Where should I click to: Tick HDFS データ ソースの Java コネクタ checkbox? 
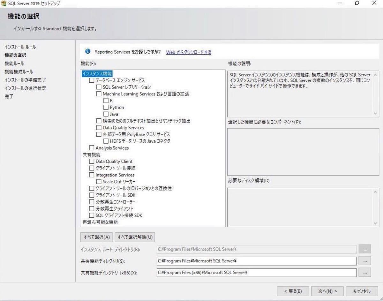tap(106, 141)
